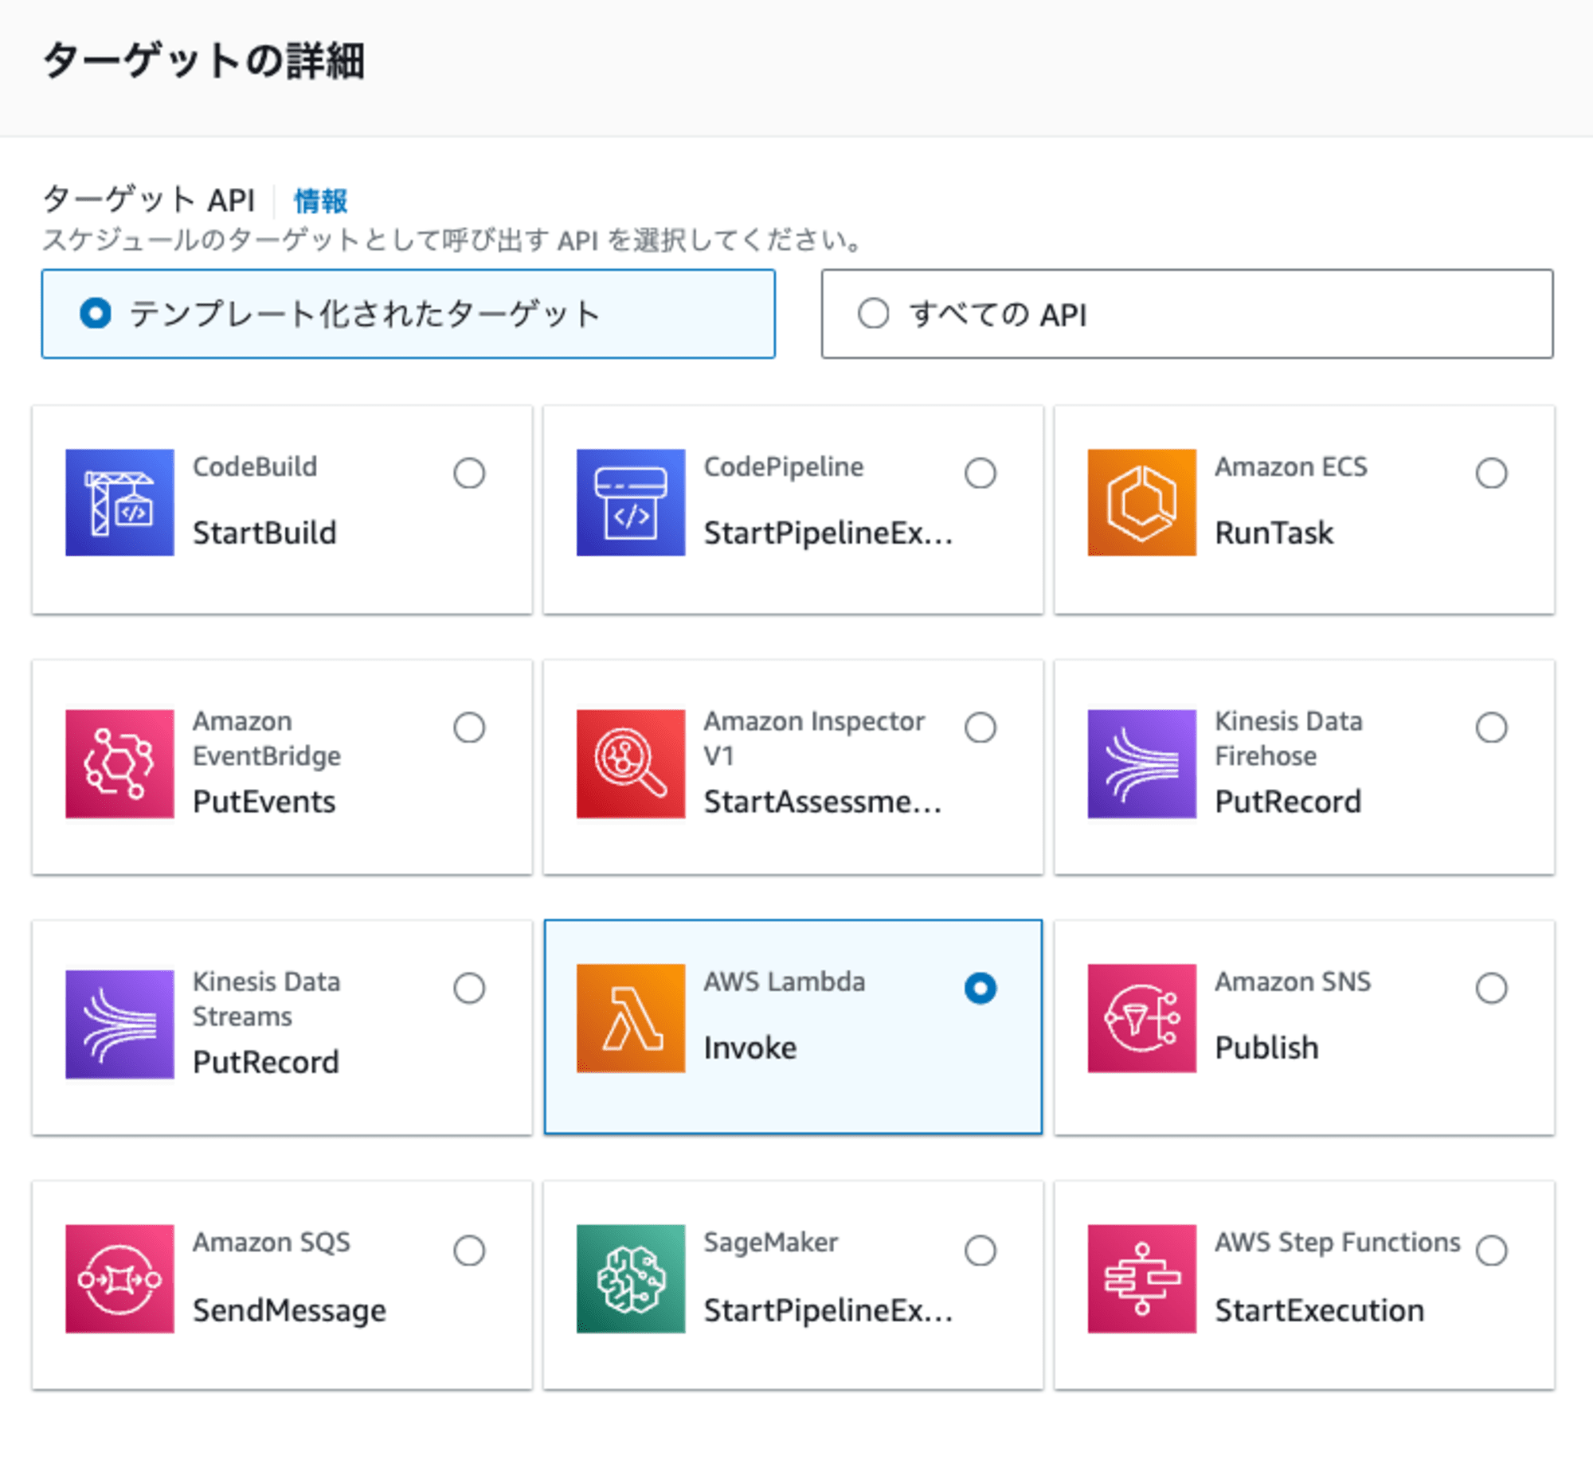1593x1475 pixels.
Task: Click the RunTask label
Action: click(1274, 533)
